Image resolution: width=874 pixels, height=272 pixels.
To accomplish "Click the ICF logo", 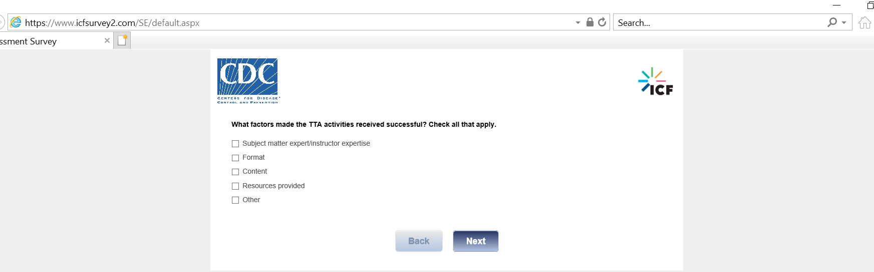I will [x=656, y=82].
